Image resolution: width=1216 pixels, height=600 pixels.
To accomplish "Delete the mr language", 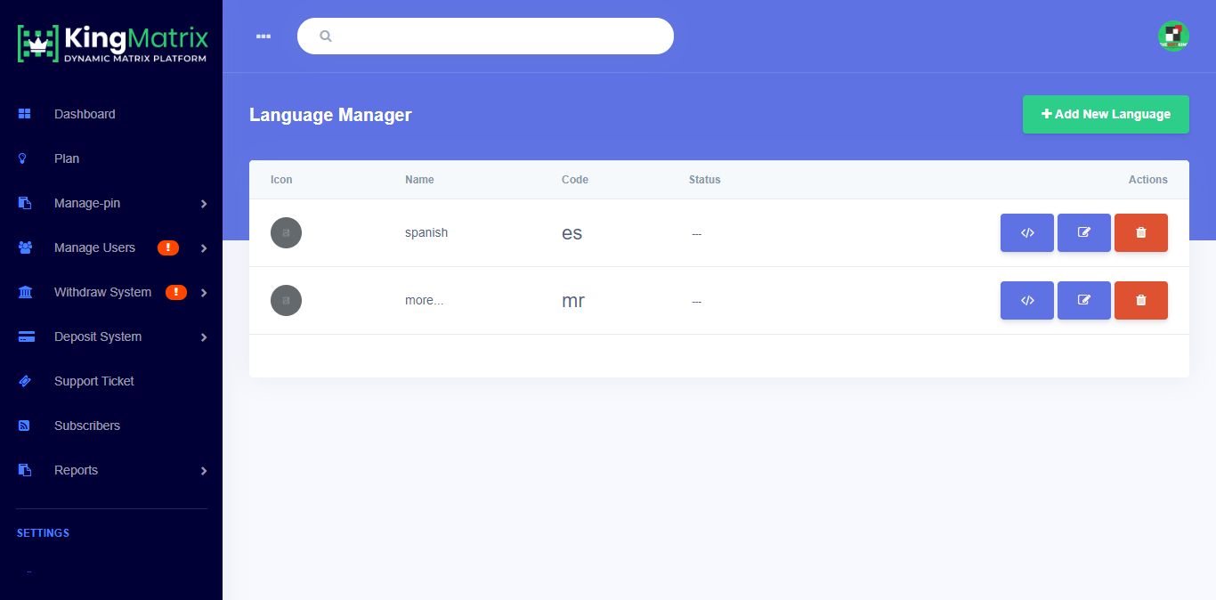I will click(x=1141, y=300).
